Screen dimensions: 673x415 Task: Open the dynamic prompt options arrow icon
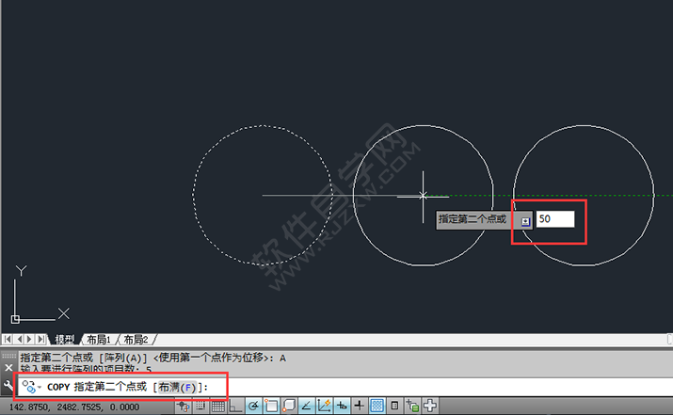click(x=526, y=221)
